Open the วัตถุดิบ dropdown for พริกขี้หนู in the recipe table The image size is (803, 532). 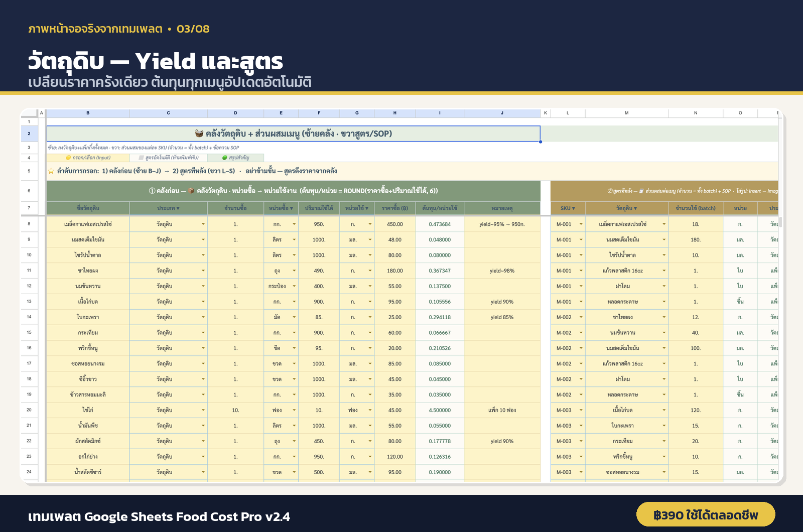(x=664, y=457)
